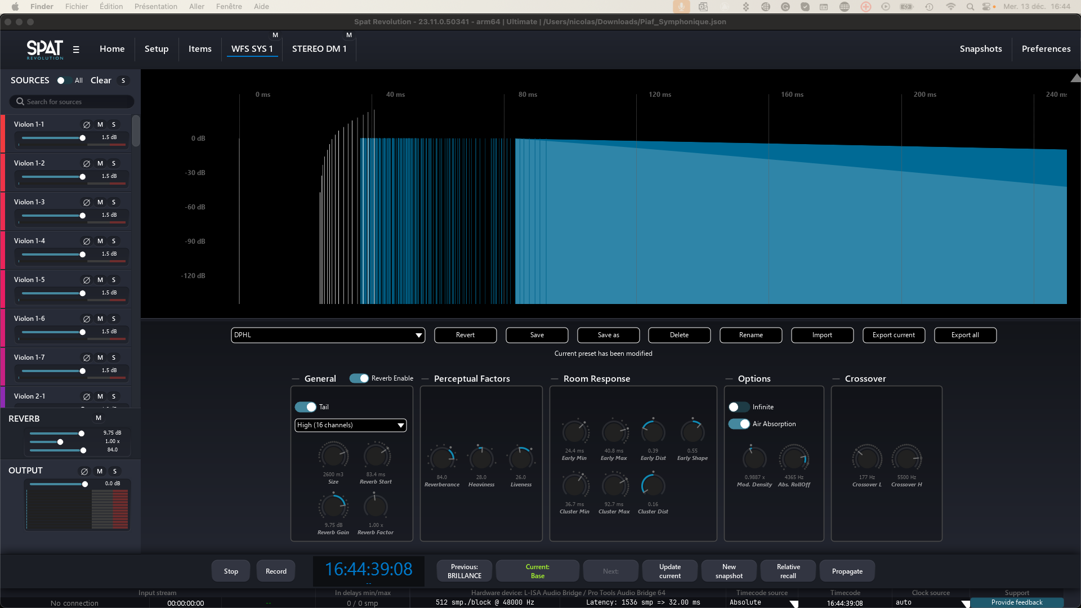Open the High (16 channels) dropdown
1081x608 pixels.
click(350, 425)
